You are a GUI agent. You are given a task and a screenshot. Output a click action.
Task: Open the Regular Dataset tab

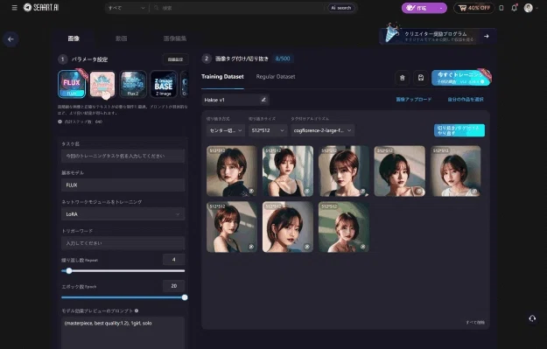[276, 77]
